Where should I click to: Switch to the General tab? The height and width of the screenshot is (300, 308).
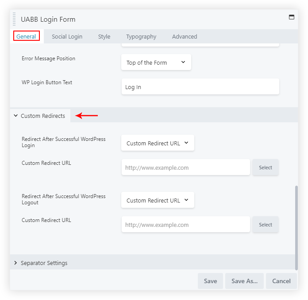(x=26, y=36)
